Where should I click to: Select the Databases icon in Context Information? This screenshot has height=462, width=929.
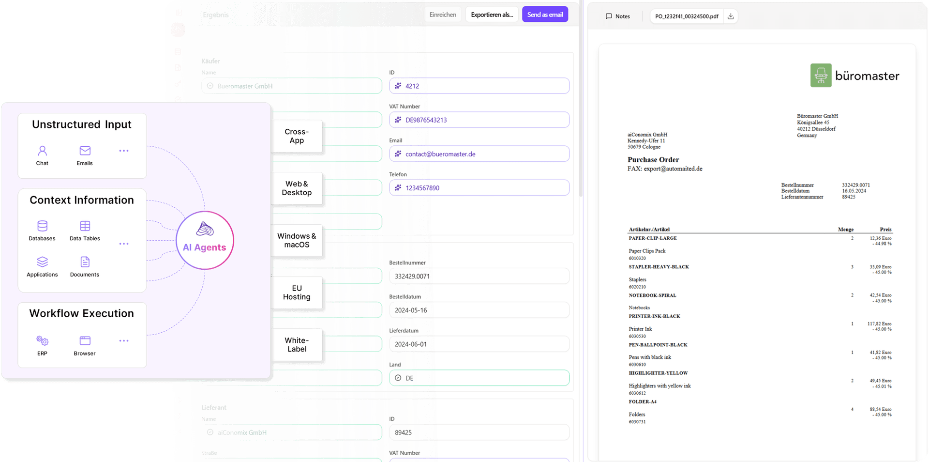(x=42, y=226)
